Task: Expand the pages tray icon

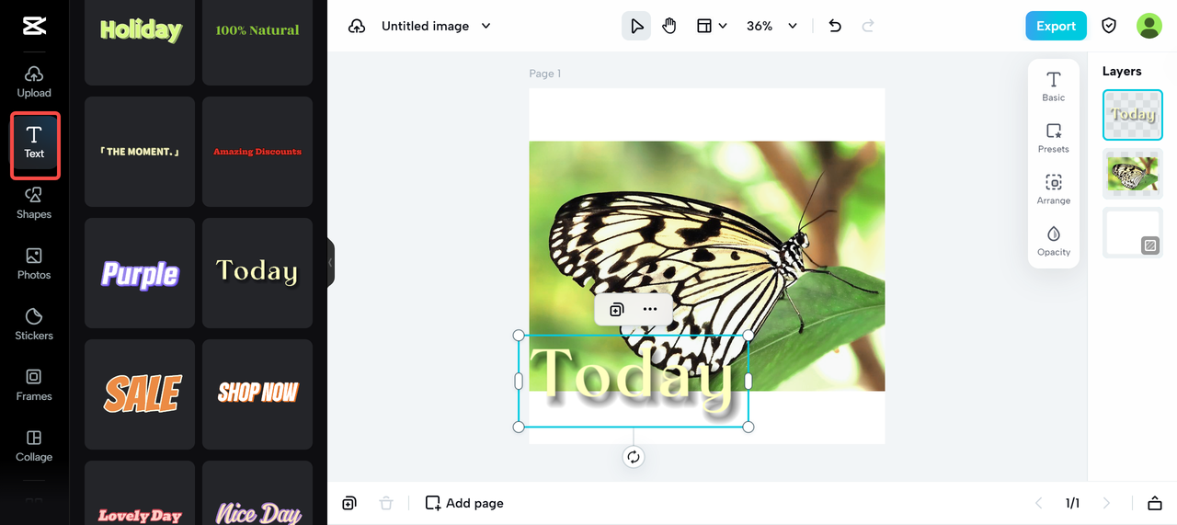Action: (1155, 503)
